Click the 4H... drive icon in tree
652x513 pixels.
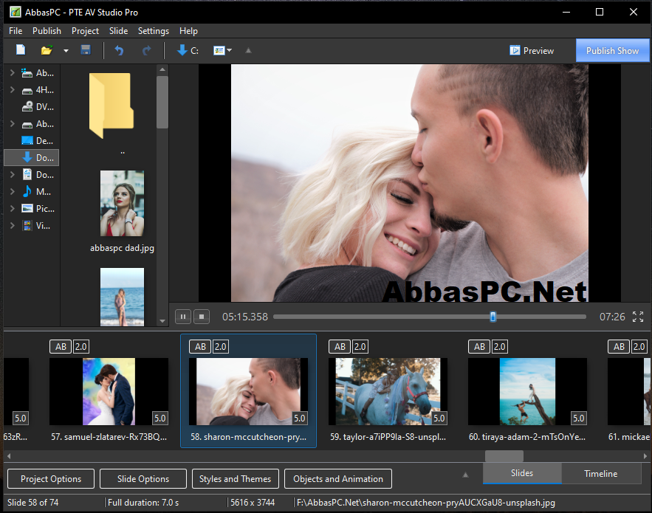[27, 90]
